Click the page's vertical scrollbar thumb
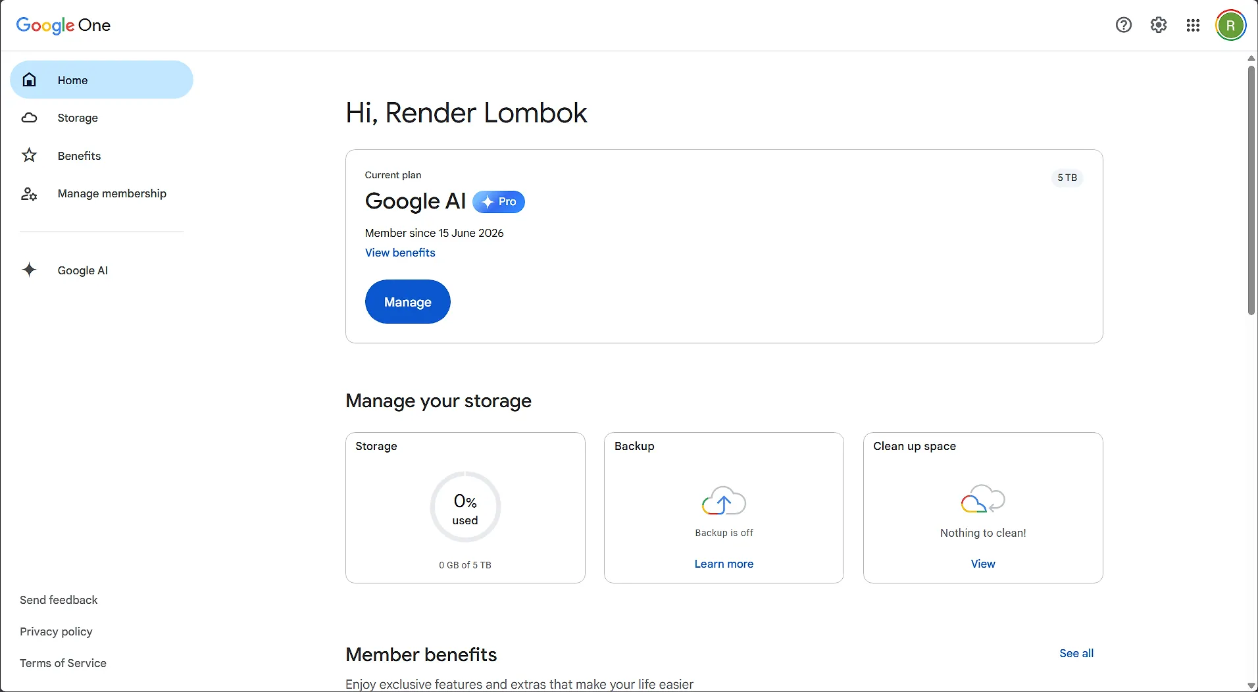The width and height of the screenshot is (1258, 692). [x=1251, y=190]
